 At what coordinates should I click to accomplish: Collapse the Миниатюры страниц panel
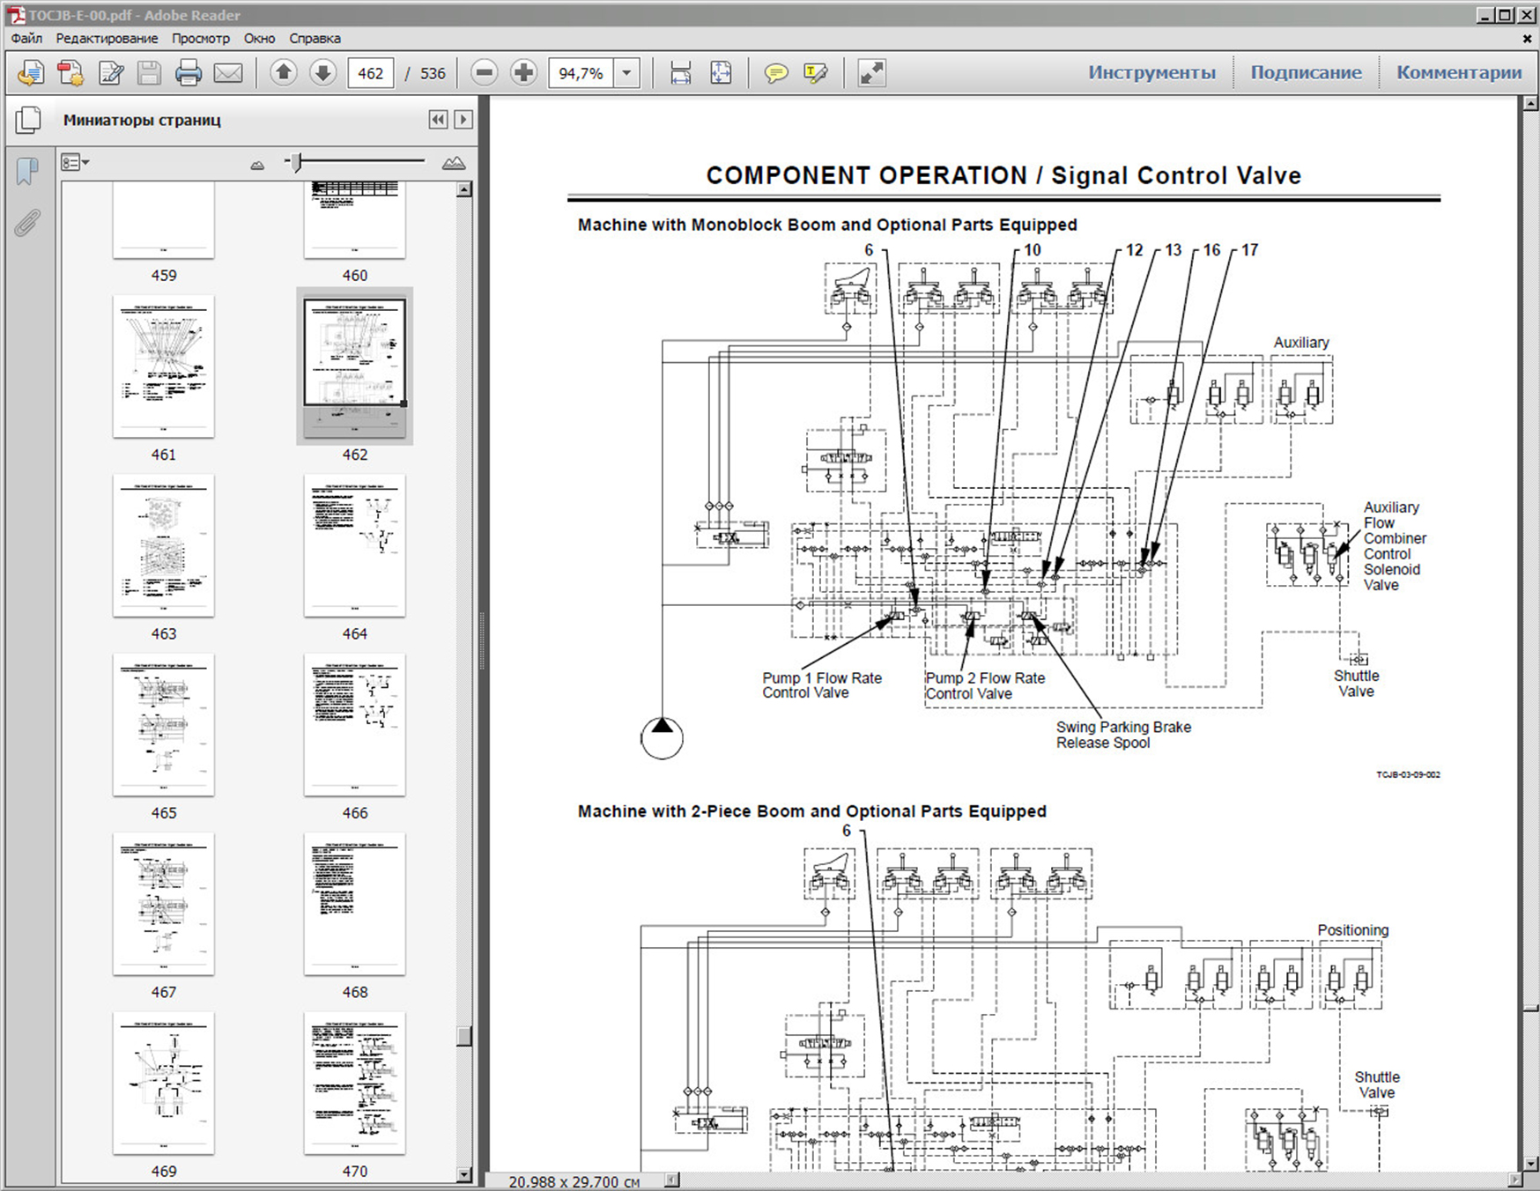click(438, 120)
